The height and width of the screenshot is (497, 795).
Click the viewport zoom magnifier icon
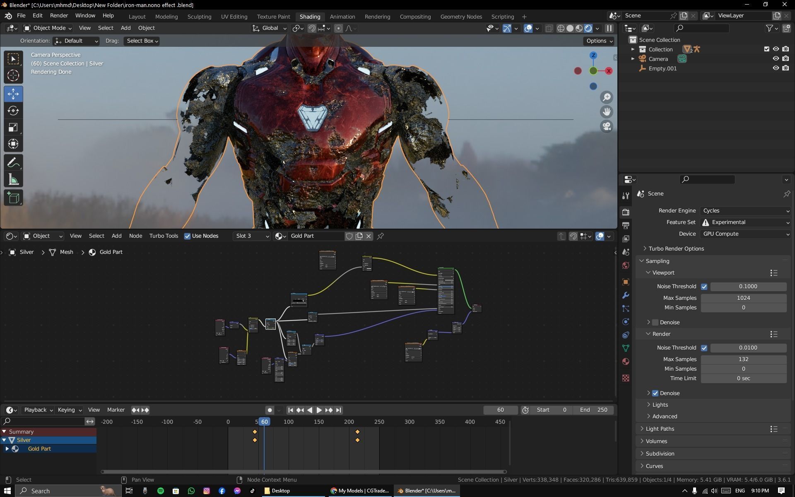607,97
